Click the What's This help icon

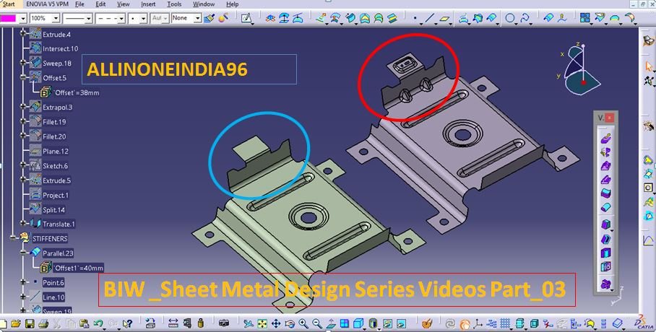(x=128, y=323)
